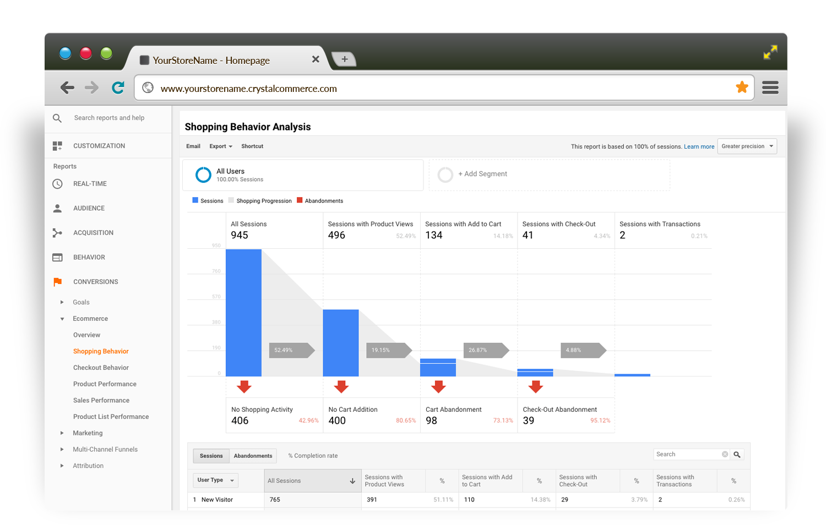Click the browser forward arrow
This screenshot has width=826, height=529.
click(x=91, y=88)
